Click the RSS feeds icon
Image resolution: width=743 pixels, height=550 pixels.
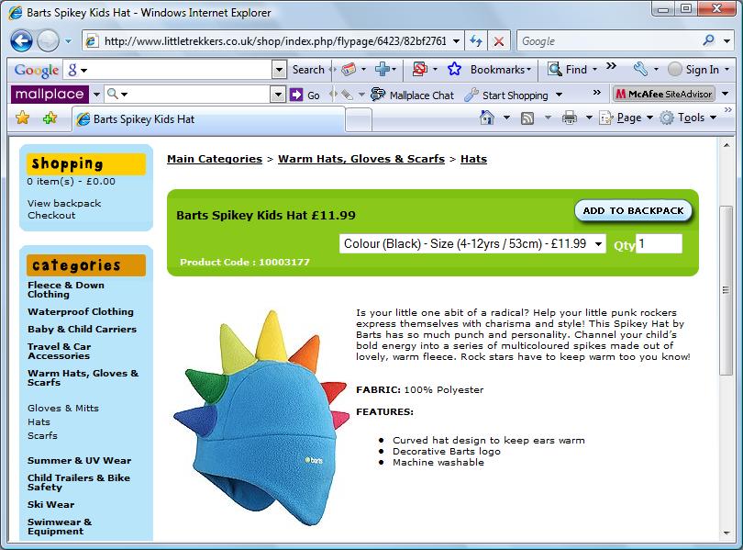(527, 118)
